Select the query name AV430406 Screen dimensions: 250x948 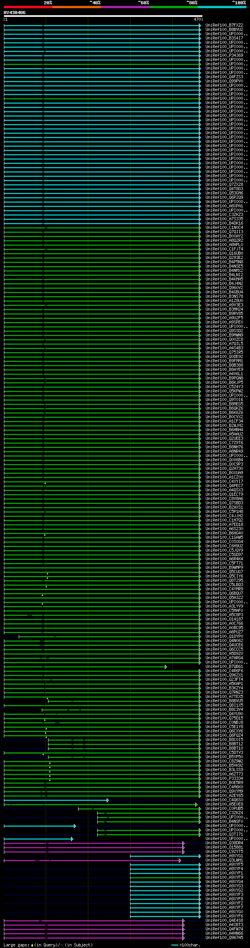(x=15, y=13)
